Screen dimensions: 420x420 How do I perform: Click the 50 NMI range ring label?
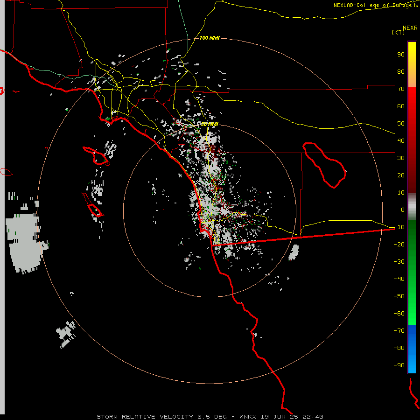click(x=210, y=124)
